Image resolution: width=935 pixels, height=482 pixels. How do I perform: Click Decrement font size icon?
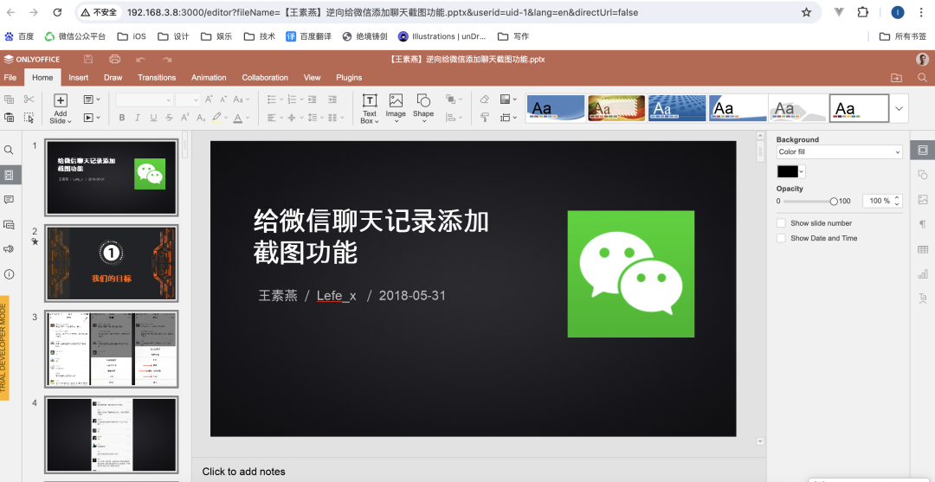coord(223,100)
